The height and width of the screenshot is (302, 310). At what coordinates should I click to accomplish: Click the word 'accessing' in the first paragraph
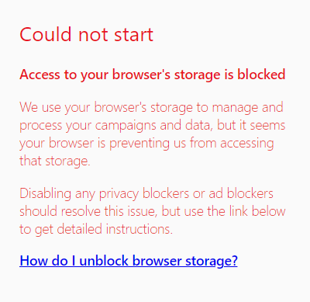247,144
